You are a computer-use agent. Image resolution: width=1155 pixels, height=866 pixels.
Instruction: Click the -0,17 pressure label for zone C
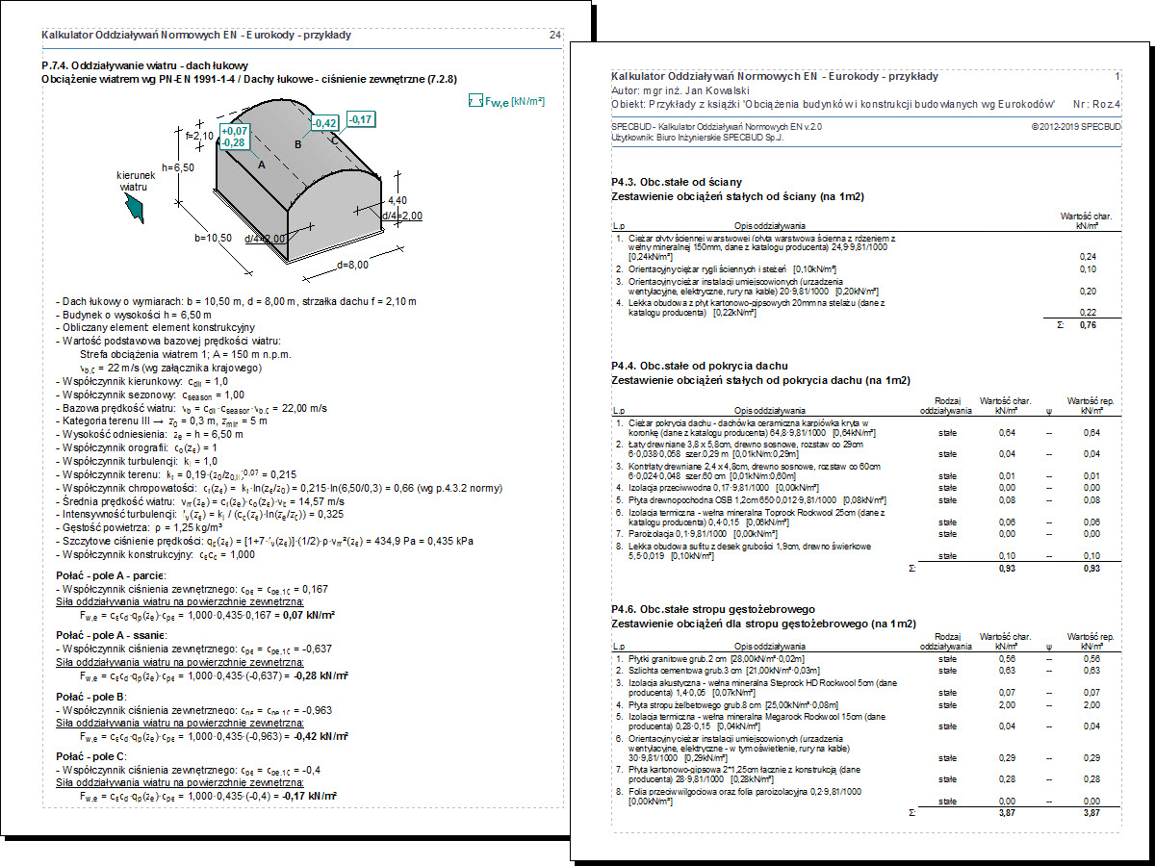click(361, 119)
